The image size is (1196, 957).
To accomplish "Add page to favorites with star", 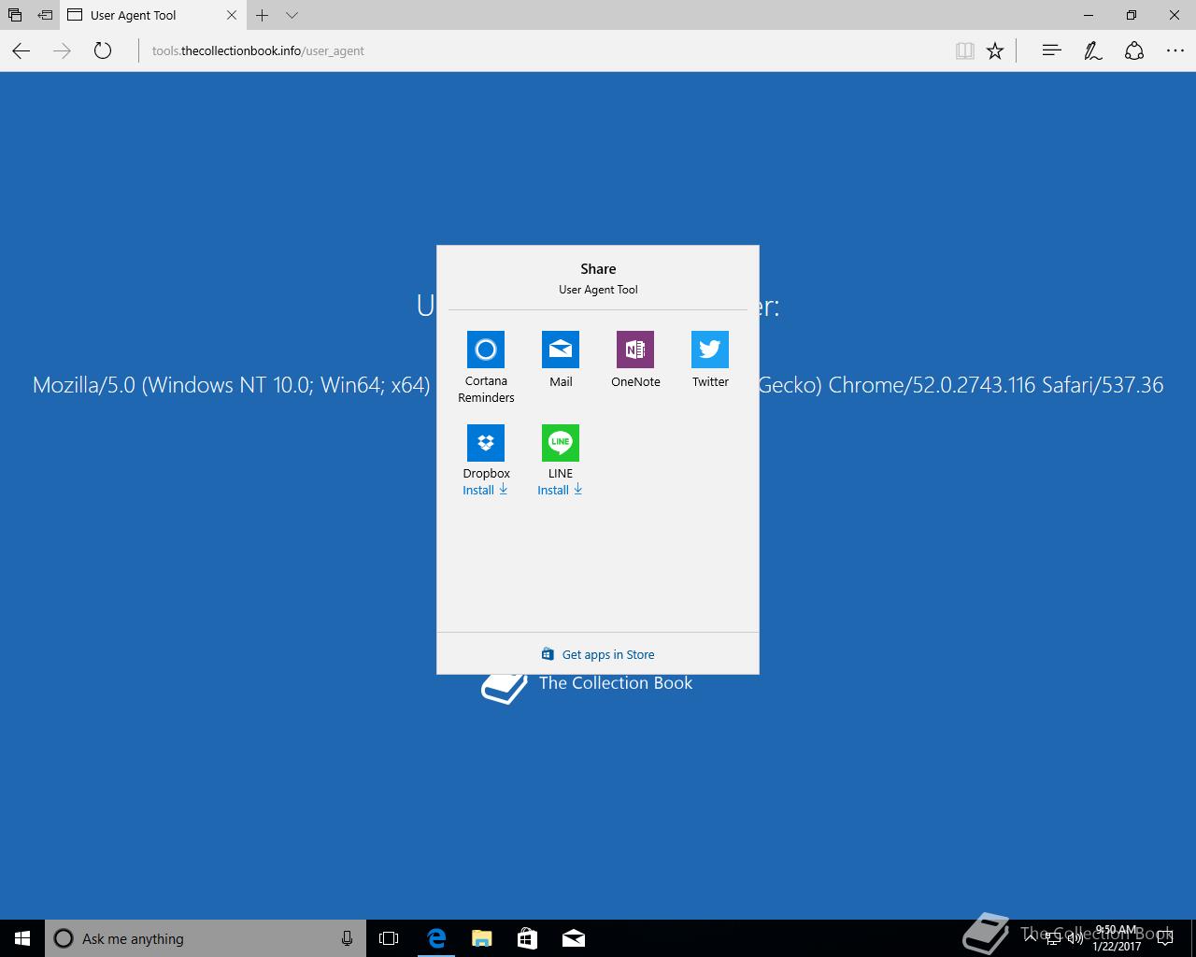I will (995, 50).
